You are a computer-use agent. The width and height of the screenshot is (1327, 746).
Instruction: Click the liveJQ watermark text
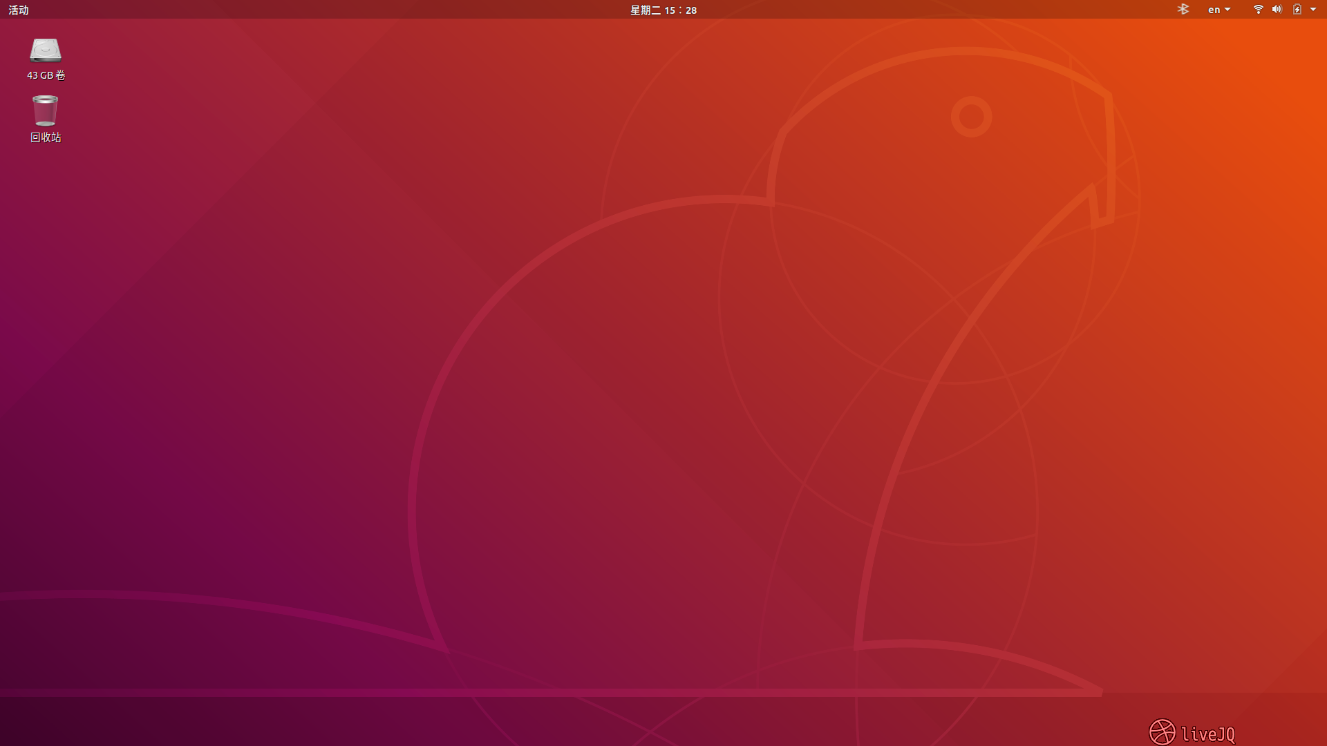[x=1207, y=734]
